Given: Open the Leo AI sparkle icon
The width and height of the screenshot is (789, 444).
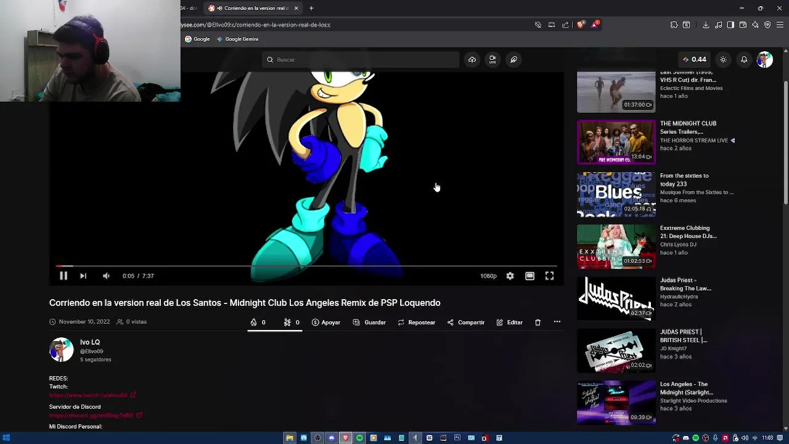Looking at the screenshot, I should pyautogui.click(x=755, y=25).
